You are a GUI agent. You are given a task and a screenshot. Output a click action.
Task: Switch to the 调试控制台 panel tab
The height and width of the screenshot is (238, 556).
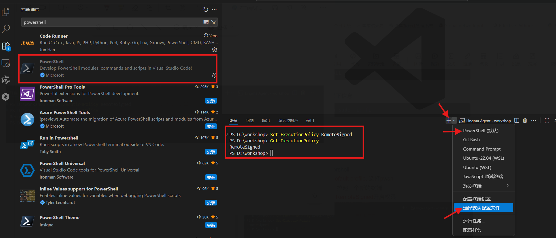pos(288,121)
